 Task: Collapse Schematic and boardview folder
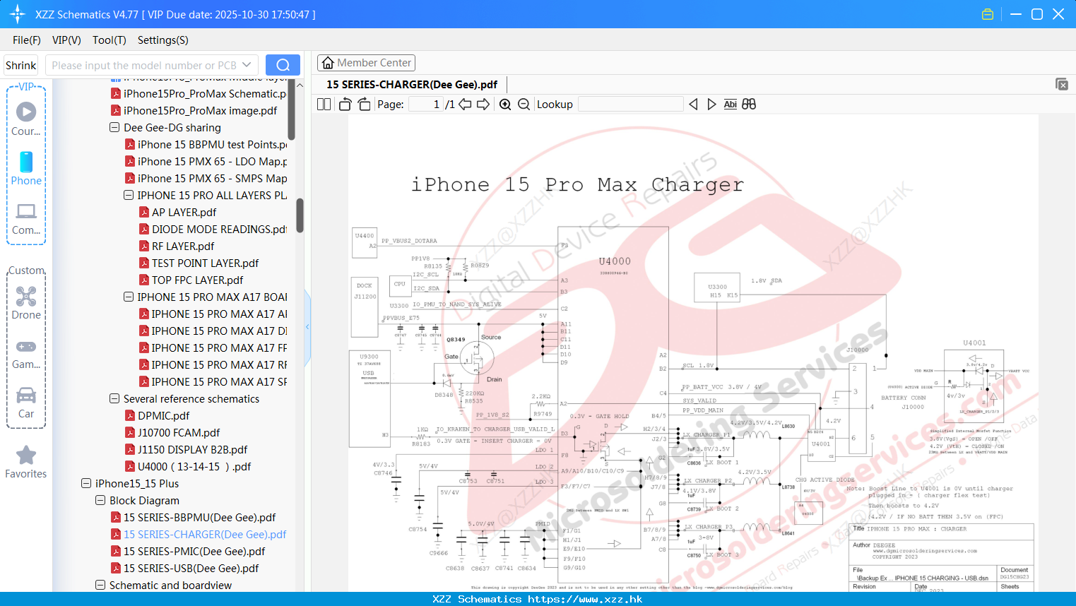[x=100, y=586]
